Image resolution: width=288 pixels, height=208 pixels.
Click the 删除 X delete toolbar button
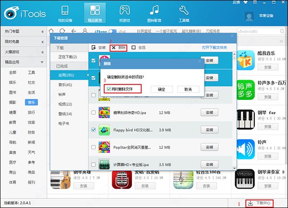click(119, 48)
